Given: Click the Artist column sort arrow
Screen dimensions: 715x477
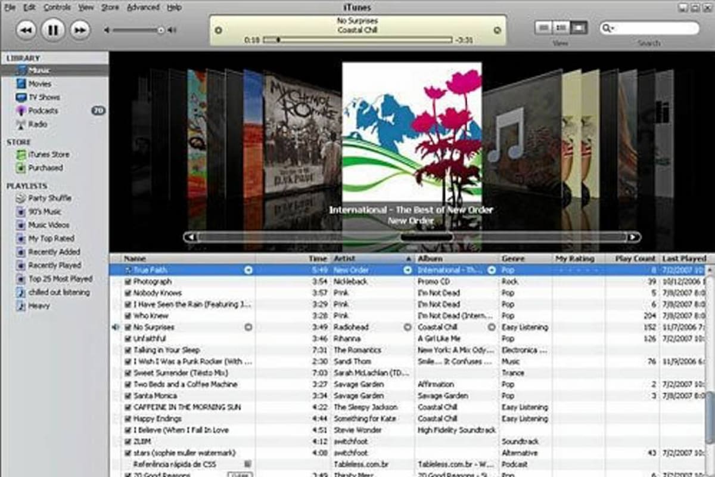Looking at the screenshot, I should click(409, 259).
